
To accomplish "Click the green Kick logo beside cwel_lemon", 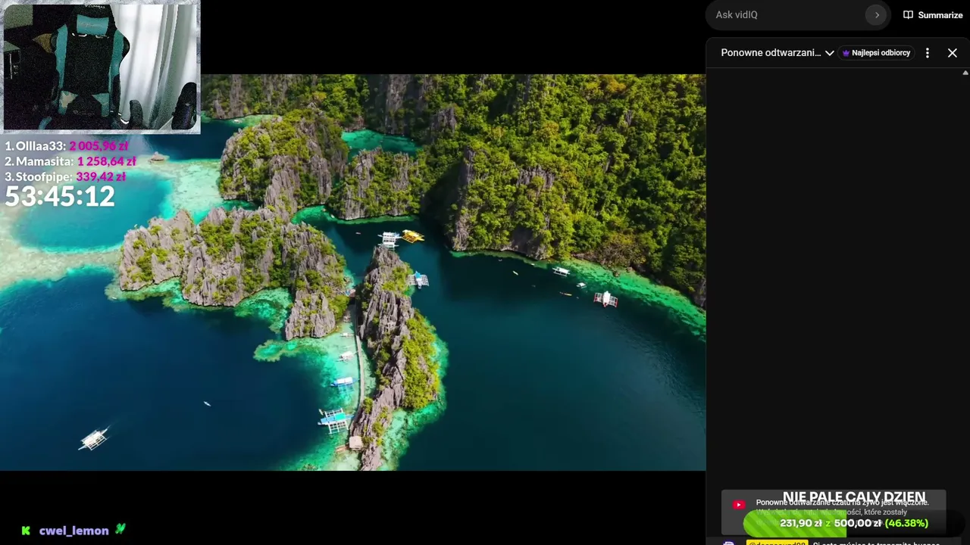I will tap(26, 531).
